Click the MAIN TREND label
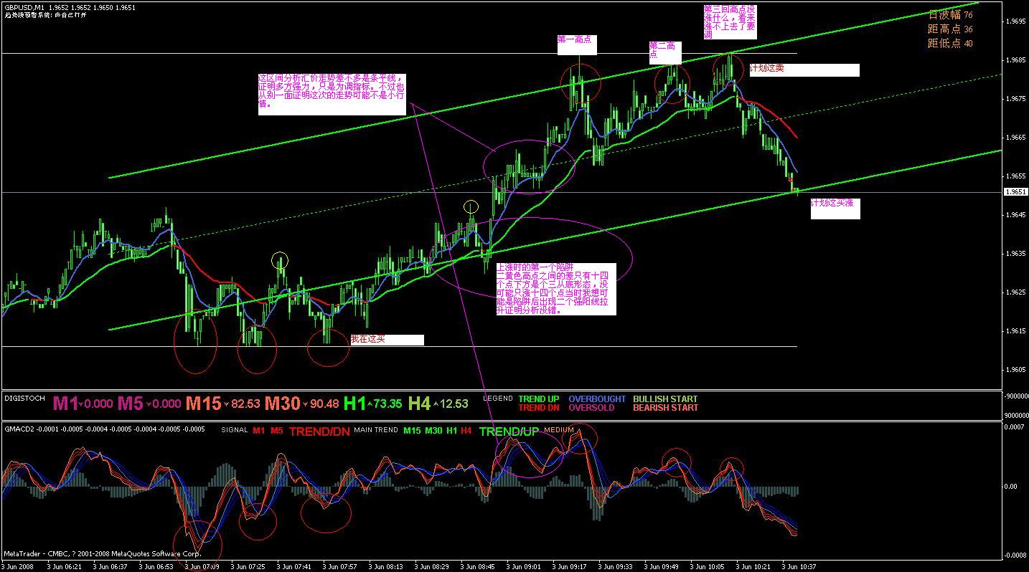 click(x=375, y=430)
